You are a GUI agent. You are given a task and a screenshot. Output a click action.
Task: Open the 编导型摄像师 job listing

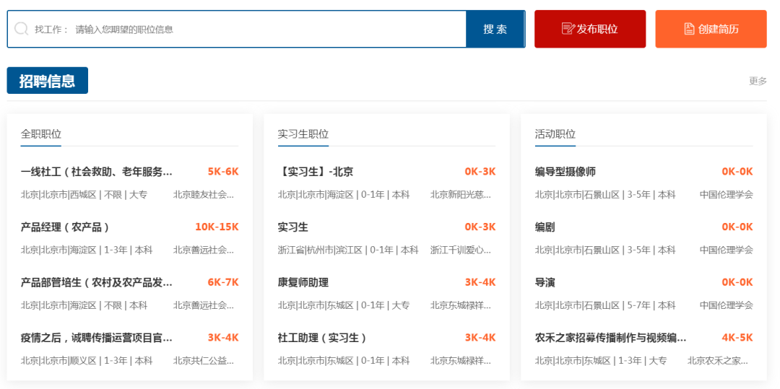(565, 172)
